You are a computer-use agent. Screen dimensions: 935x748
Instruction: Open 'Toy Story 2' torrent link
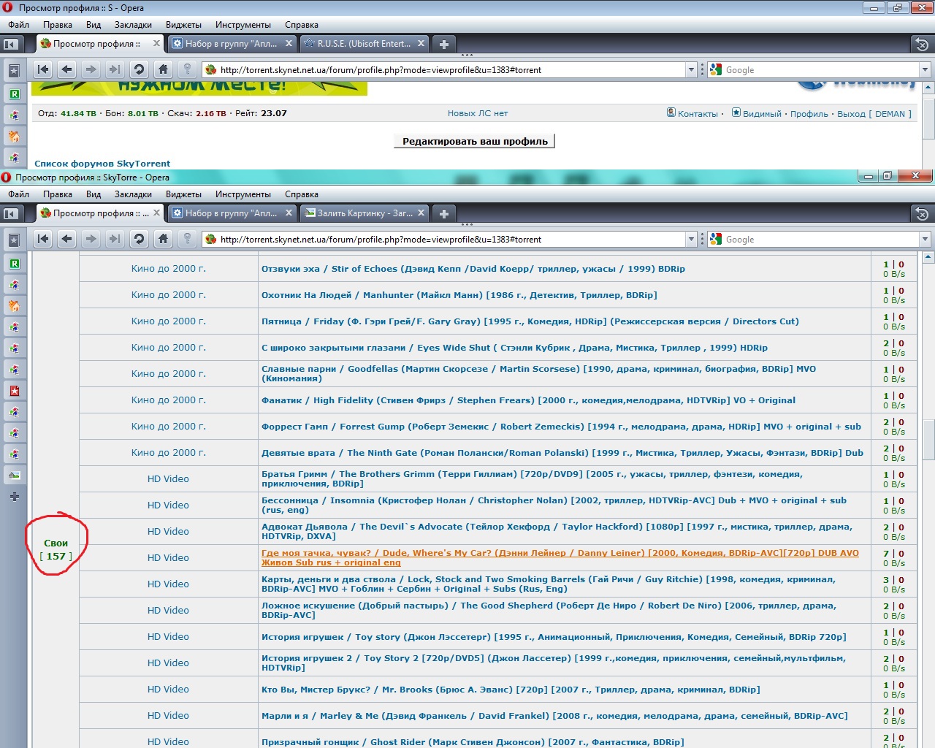(554, 663)
